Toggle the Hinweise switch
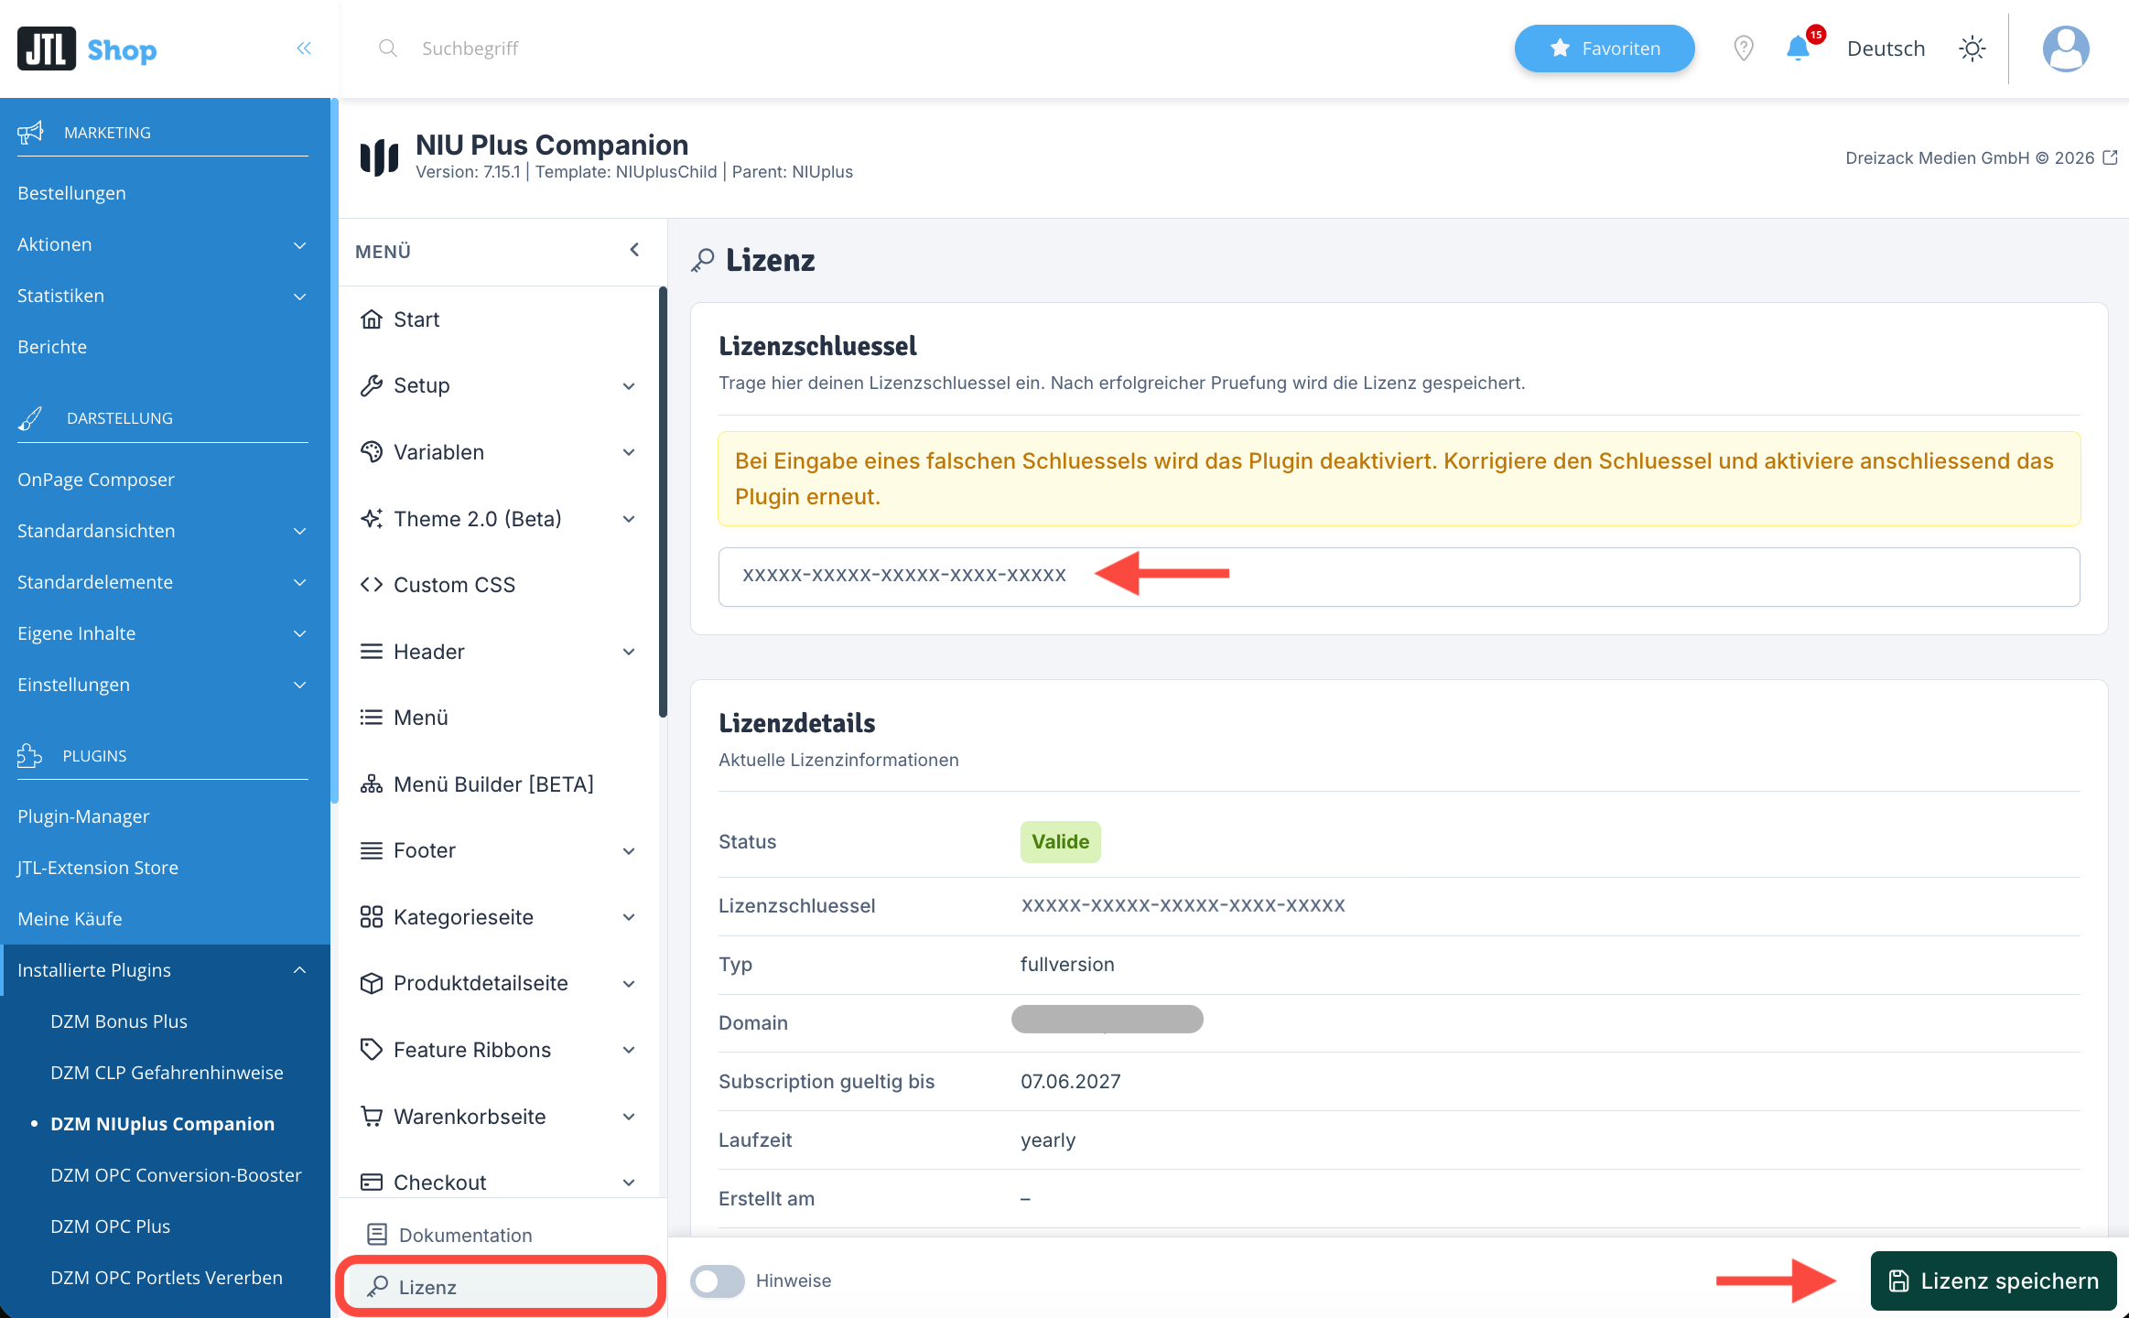2129x1318 pixels. coord(718,1280)
